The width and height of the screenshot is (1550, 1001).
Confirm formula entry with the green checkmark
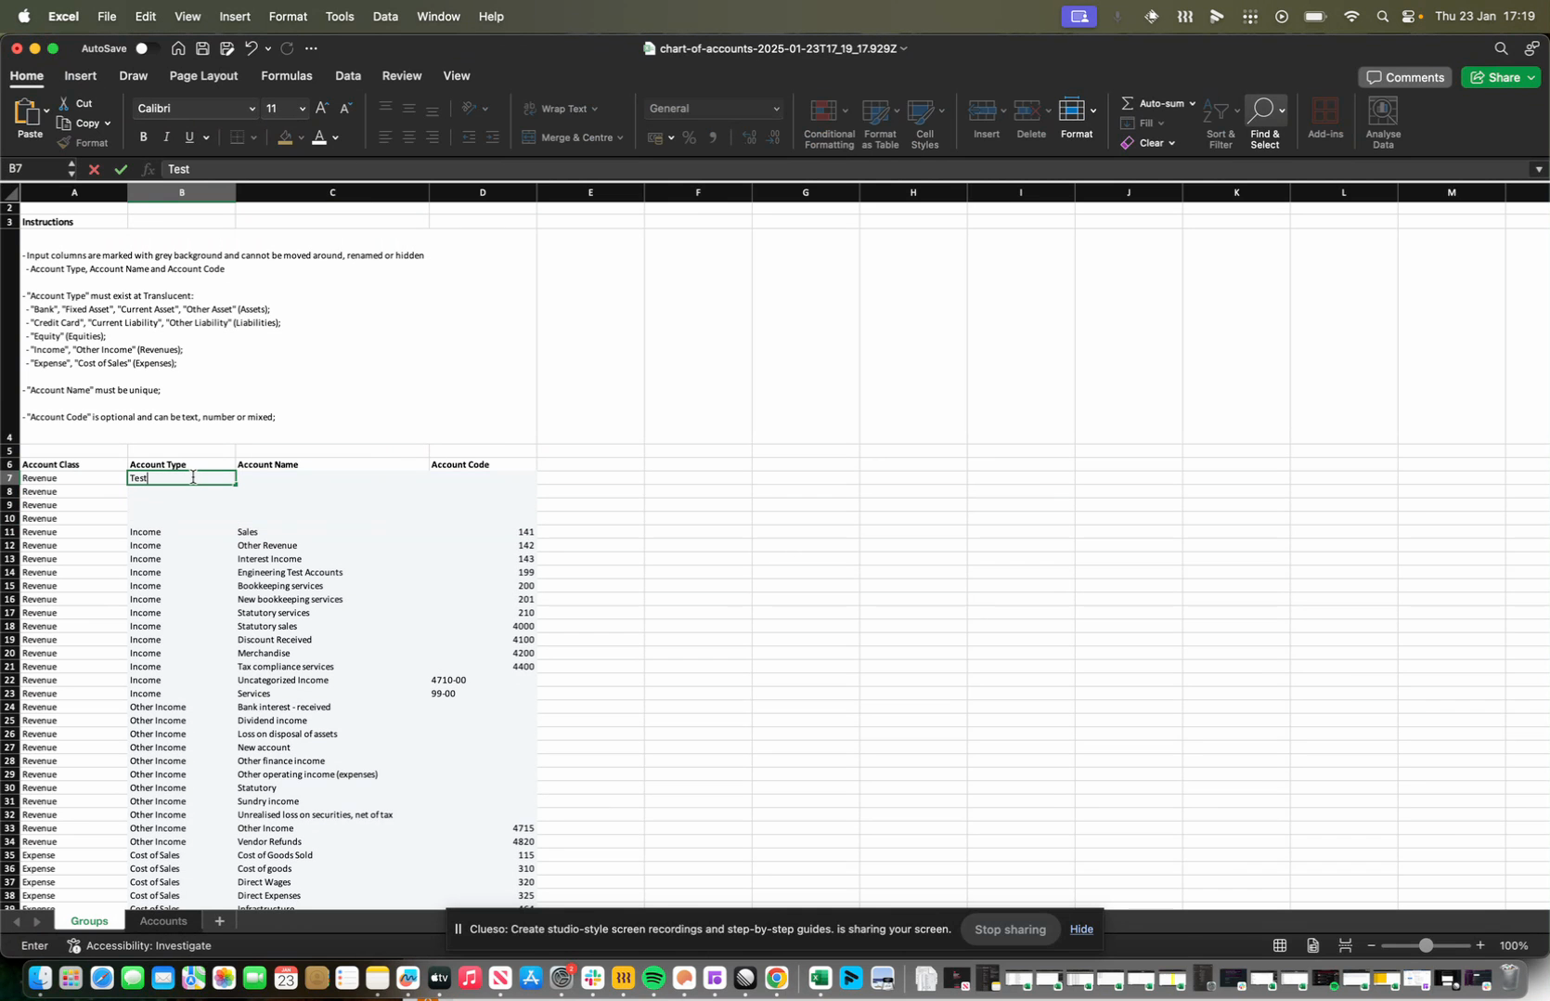point(121,169)
